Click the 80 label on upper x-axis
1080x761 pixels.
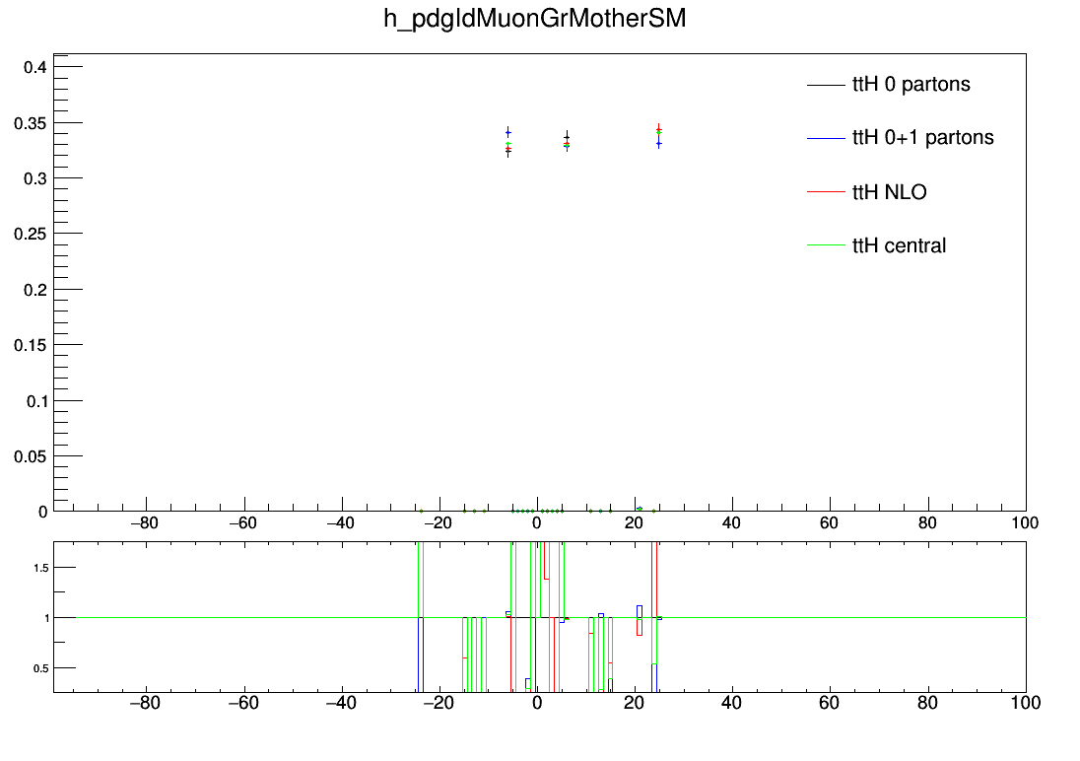(927, 523)
